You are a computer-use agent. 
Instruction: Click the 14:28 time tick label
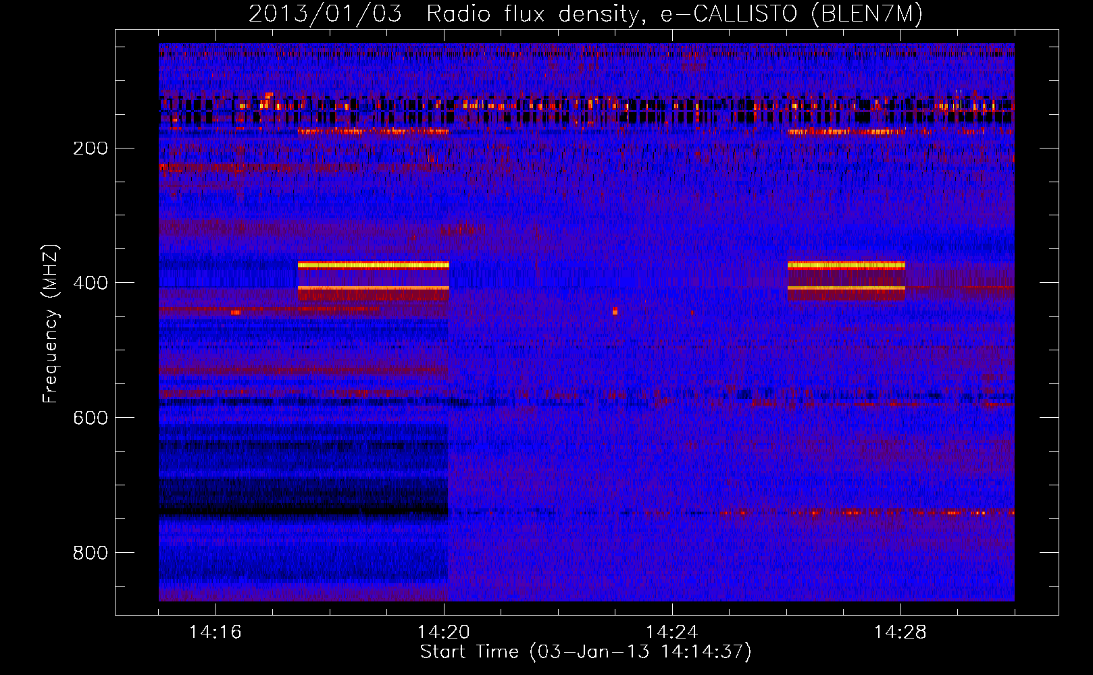pyautogui.click(x=900, y=632)
